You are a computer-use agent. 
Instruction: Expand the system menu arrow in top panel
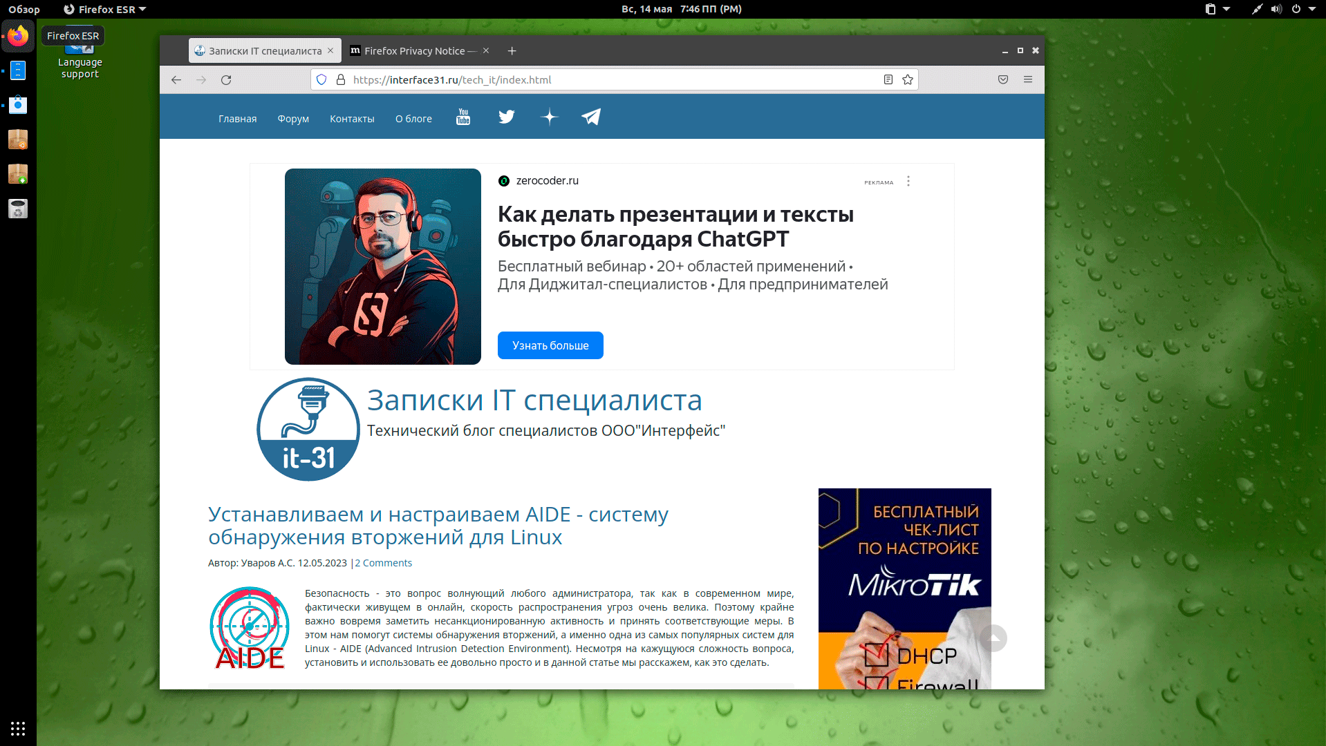pyautogui.click(x=1312, y=9)
